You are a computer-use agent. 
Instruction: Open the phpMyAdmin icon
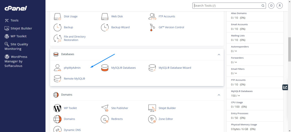pyautogui.click(x=58, y=68)
